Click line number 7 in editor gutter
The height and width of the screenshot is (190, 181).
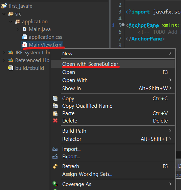120,39
